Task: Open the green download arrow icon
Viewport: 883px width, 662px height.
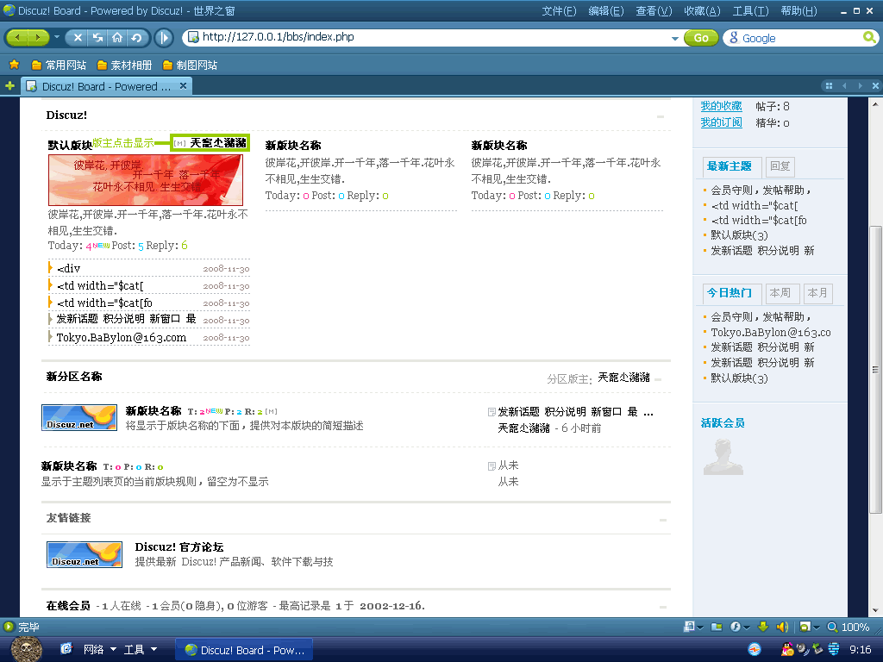Action: tap(763, 627)
